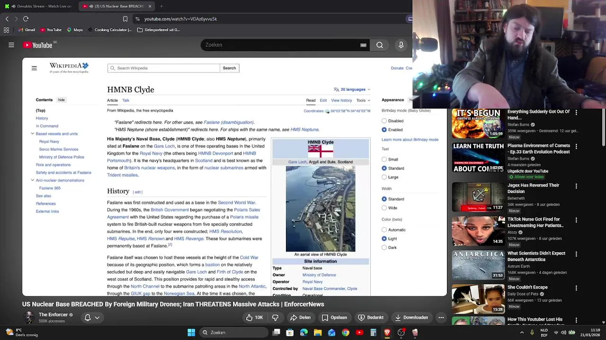606x340 pixels.
Task: Click the Opslaan save button
Action: click(334, 317)
